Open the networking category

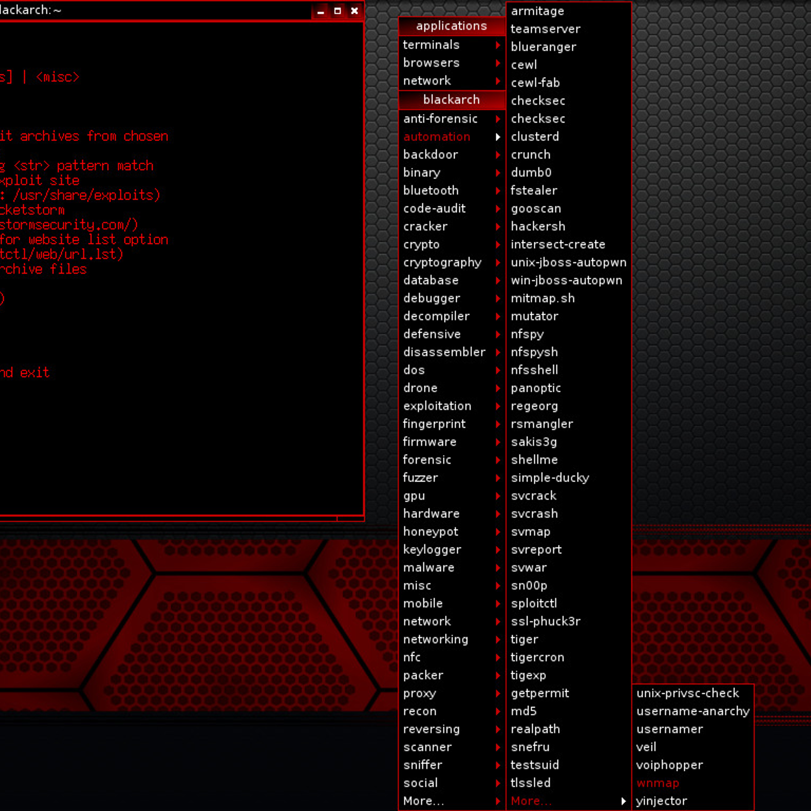(452, 640)
